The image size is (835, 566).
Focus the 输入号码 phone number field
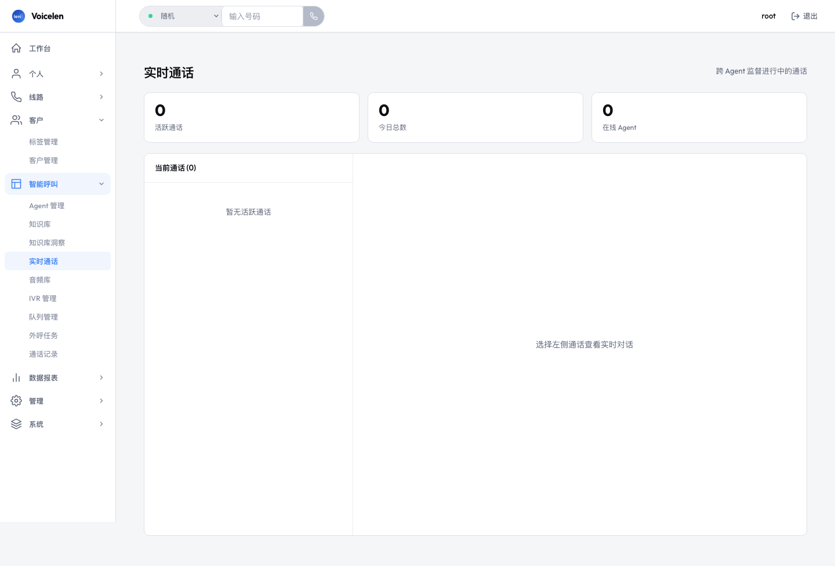(x=262, y=16)
